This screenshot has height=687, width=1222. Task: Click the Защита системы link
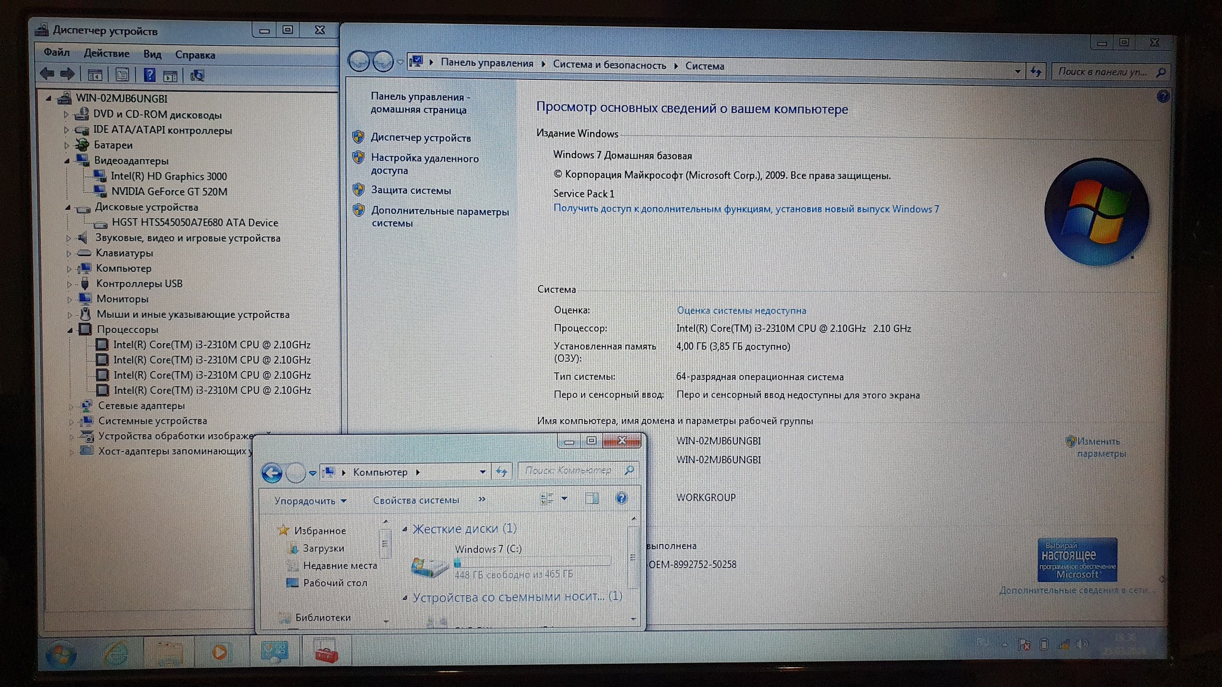coord(411,190)
